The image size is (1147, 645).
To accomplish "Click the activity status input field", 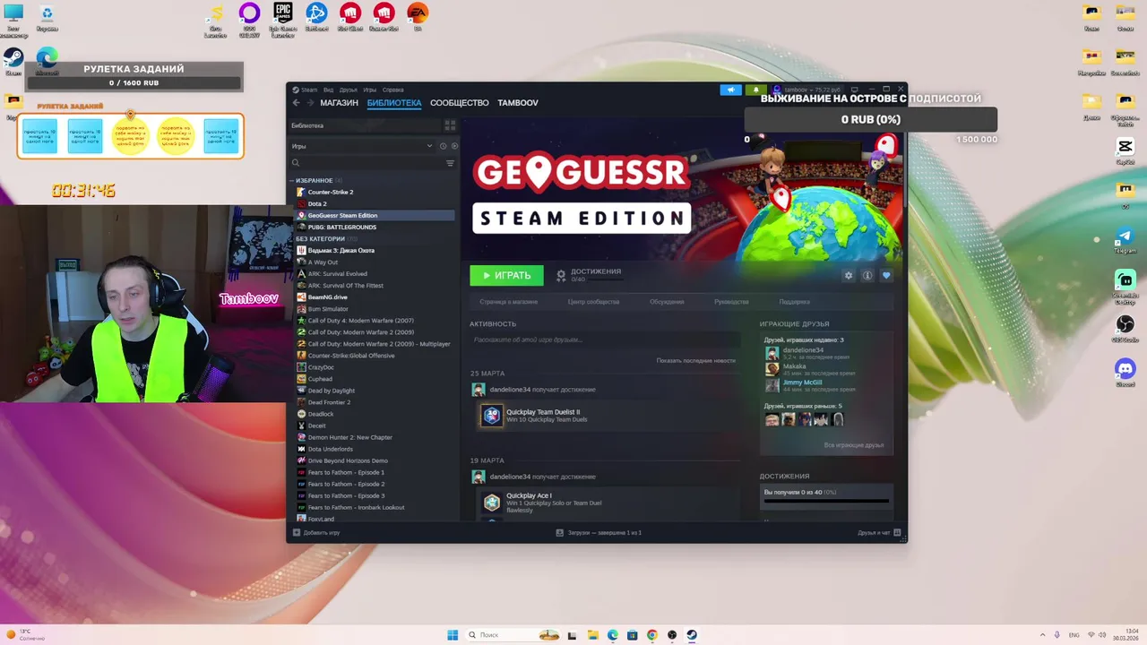I will point(606,340).
